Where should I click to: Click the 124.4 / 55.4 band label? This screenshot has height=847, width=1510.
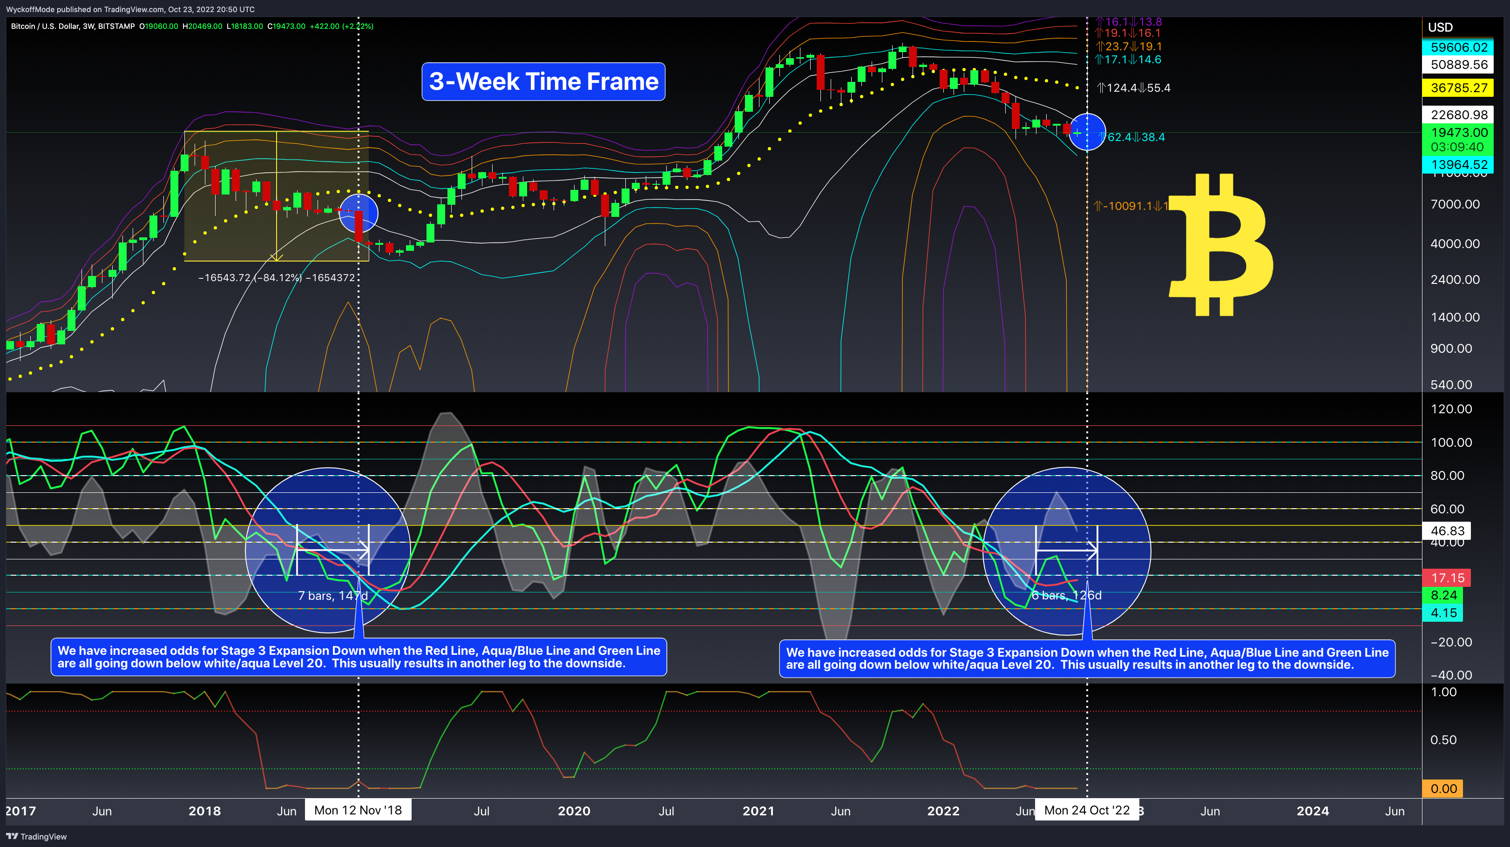[x=1133, y=88]
